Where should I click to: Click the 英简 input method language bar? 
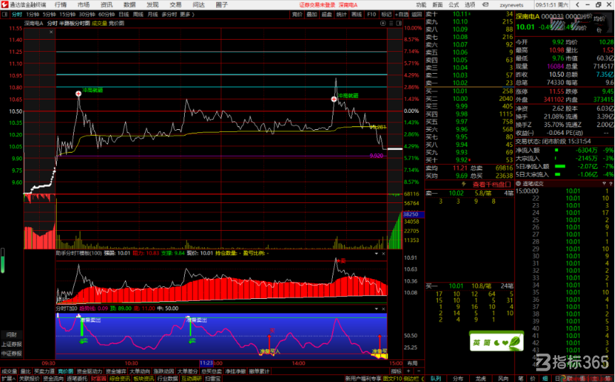[496, 342]
